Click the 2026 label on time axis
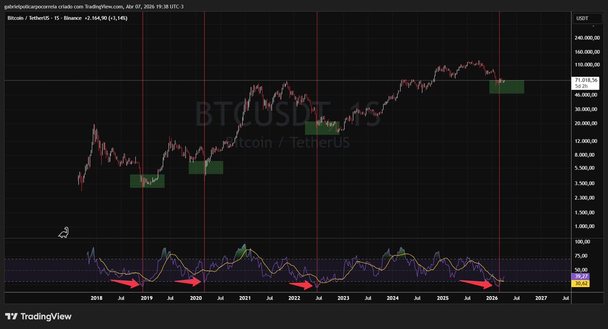 [x=492, y=299]
